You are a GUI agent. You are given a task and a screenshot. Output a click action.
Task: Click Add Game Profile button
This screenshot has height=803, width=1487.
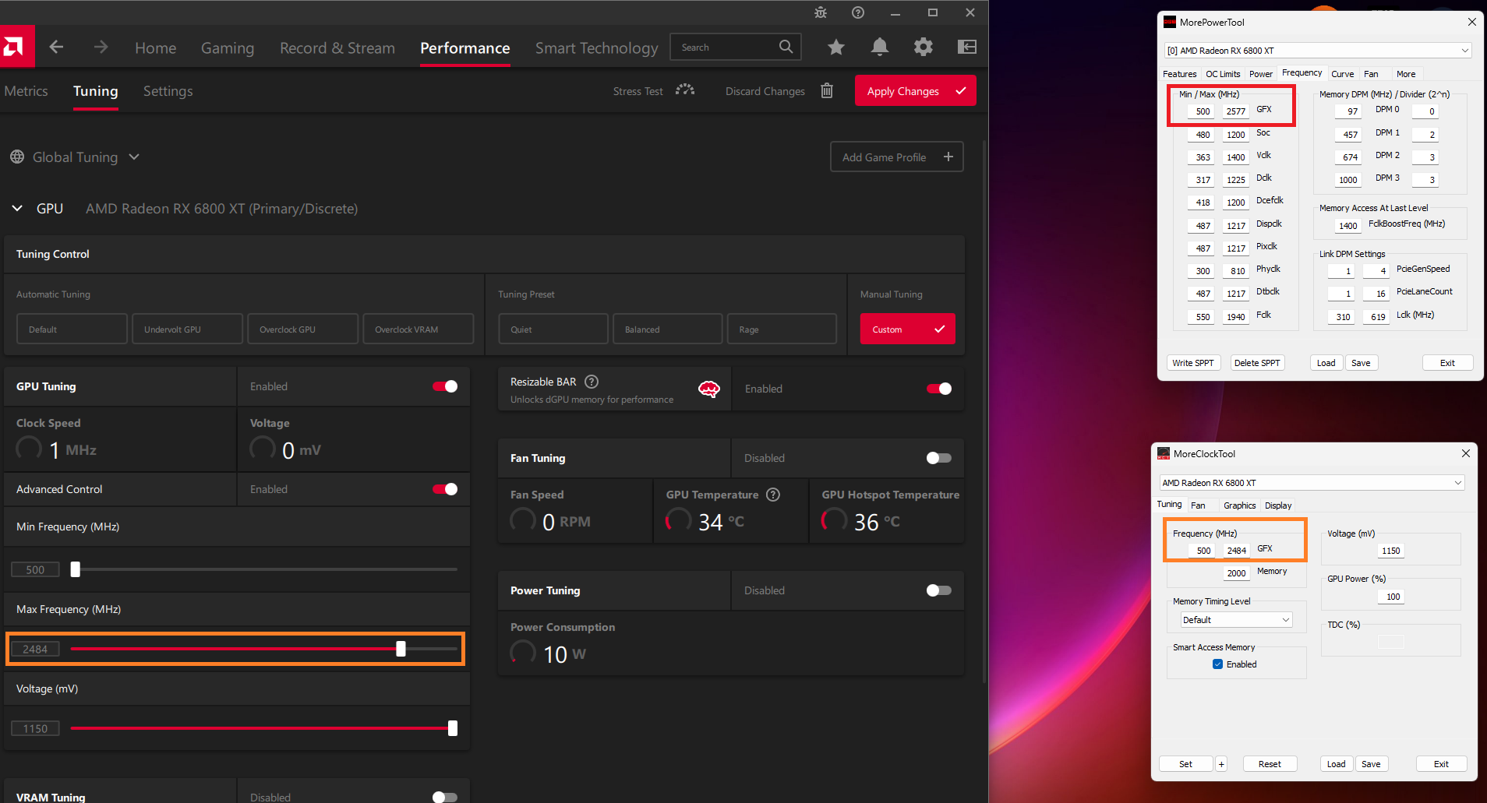pyautogui.click(x=897, y=157)
